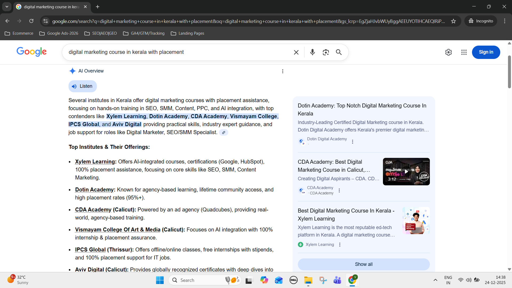Show hidden system tray icons
Image resolution: width=512 pixels, height=288 pixels.
435,280
